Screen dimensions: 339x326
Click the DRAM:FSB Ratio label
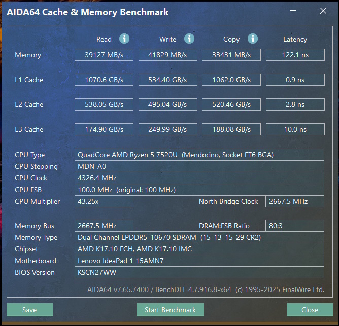pyautogui.click(x=224, y=226)
